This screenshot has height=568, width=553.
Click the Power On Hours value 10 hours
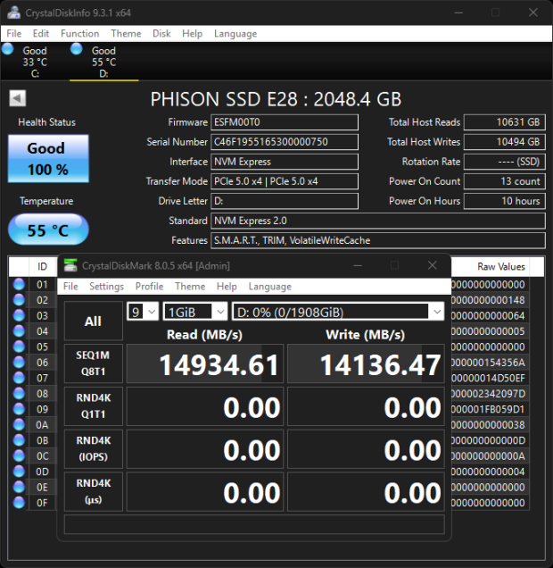(505, 201)
